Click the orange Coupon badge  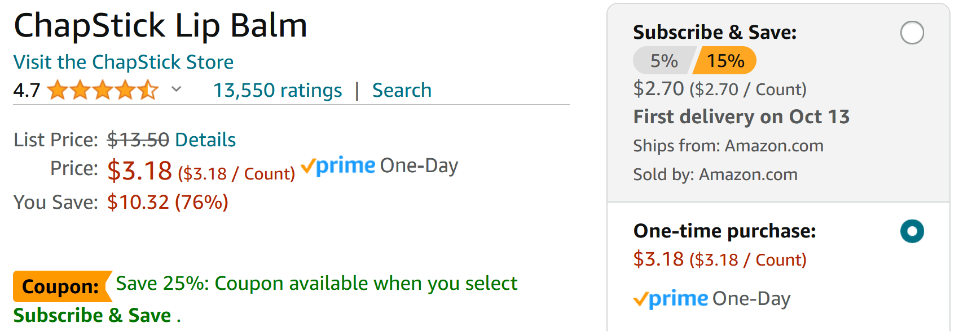point(61,286)
